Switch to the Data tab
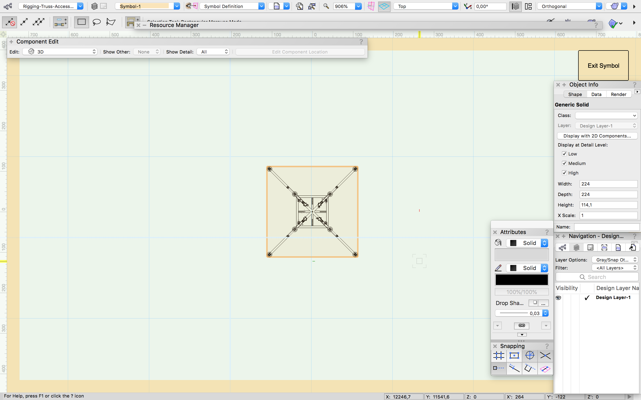This screenshot has width=641, height=400. pos(596,94)
